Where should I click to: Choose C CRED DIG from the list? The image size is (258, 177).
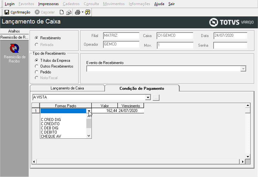63,120
